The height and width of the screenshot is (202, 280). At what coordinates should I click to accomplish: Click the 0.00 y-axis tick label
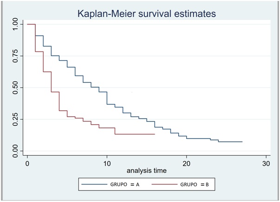coord(15,150)
